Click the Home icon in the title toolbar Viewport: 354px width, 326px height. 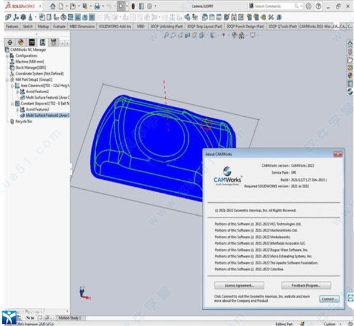click(53, 6)
